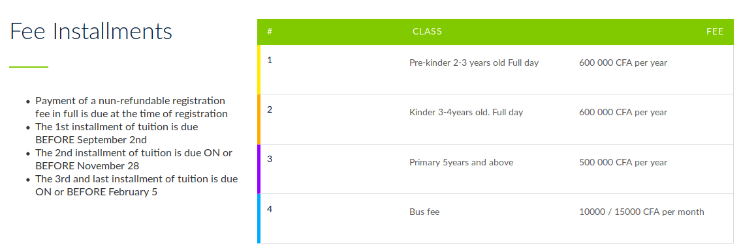Click the yellow color bar of row 1
741x252 pixels.
coord(259,69)
